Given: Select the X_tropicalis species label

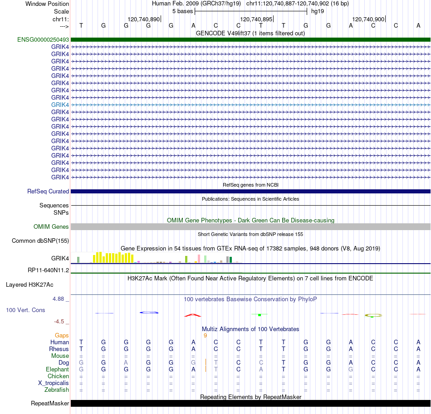Looking at the screenshot, I should 54,383.
